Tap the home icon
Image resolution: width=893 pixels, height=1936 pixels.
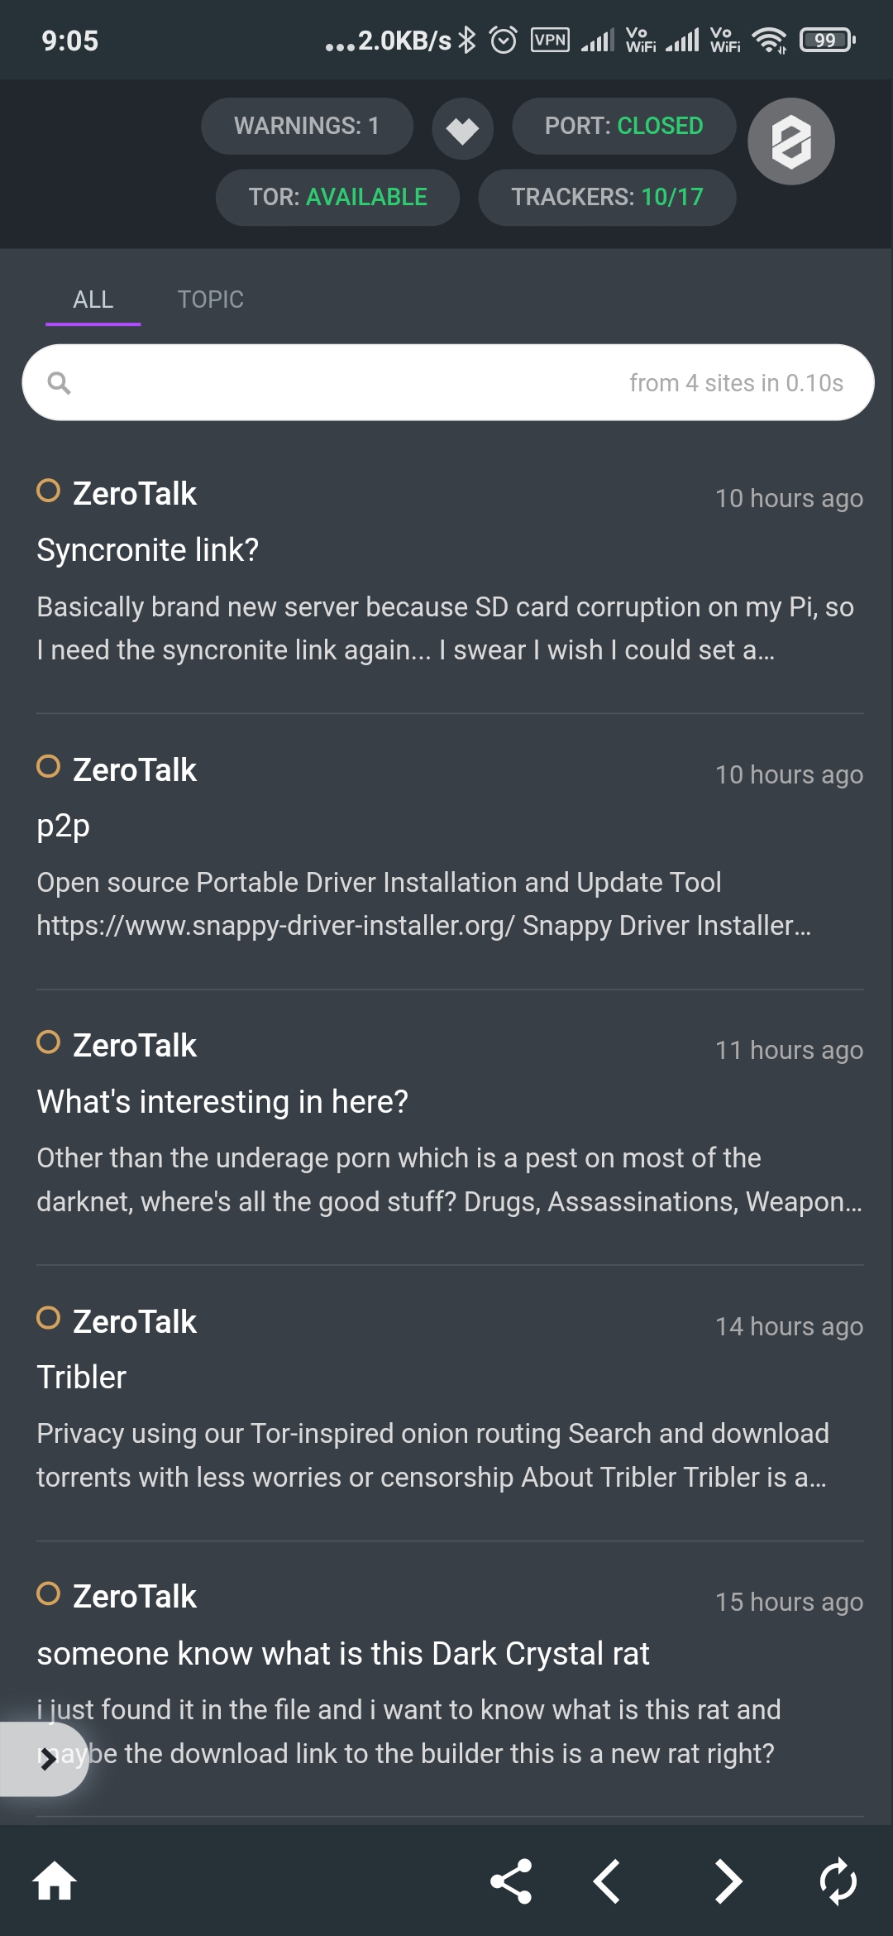[55, 1881]
